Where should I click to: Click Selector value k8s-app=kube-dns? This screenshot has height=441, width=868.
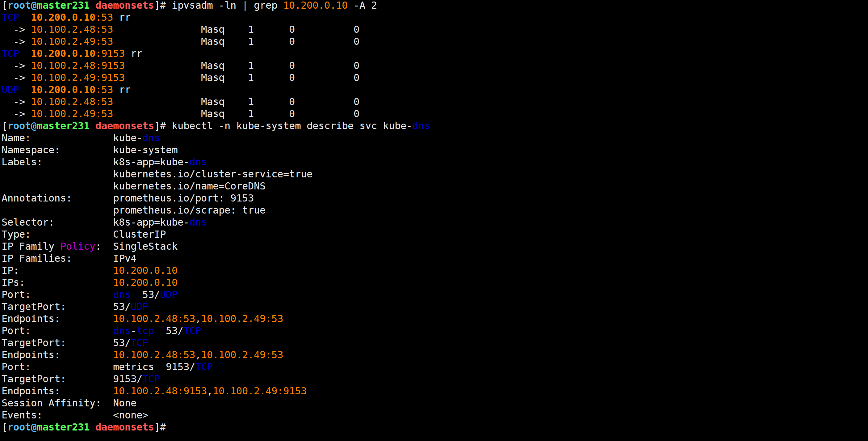click(x=160, y=223)
